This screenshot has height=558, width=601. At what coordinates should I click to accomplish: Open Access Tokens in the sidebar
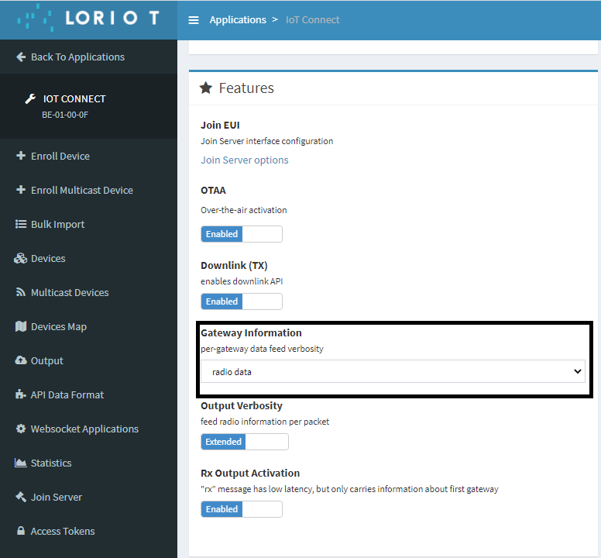(88, 532)
